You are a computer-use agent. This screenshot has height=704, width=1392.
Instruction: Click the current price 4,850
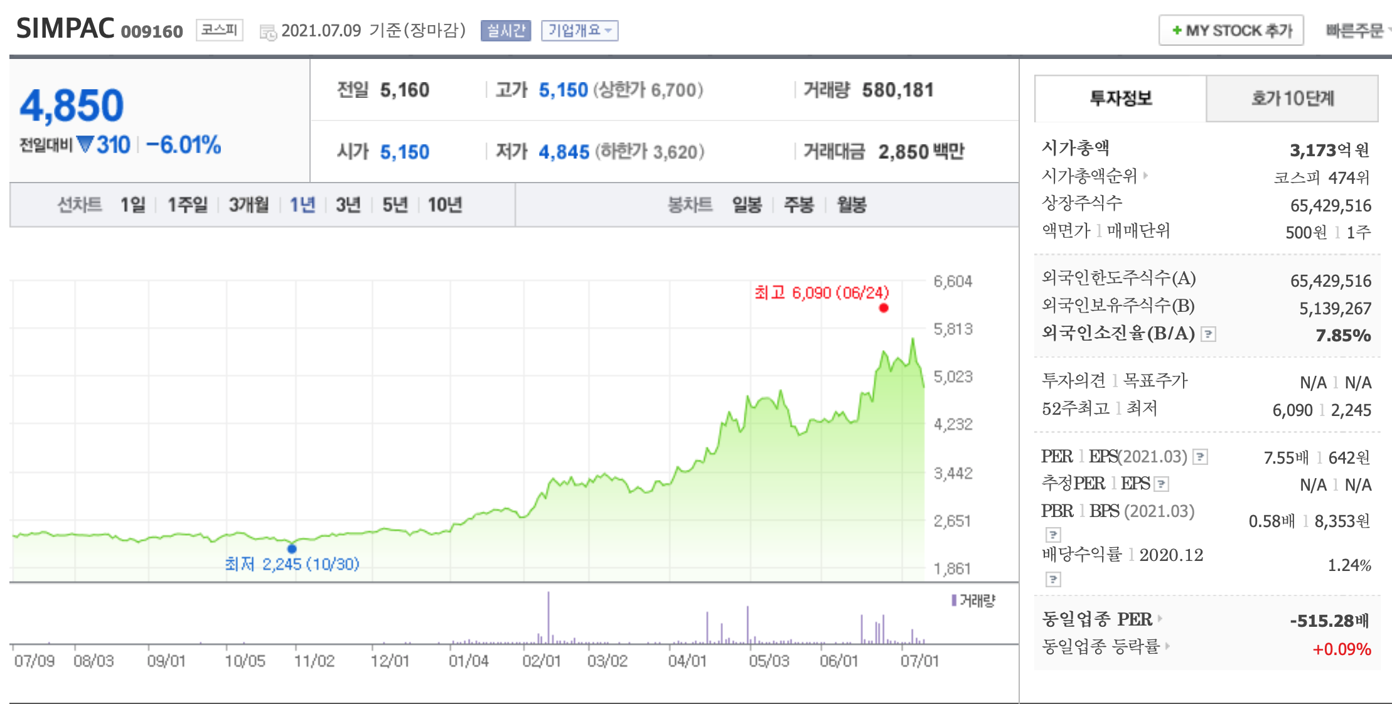pos(72,105)
